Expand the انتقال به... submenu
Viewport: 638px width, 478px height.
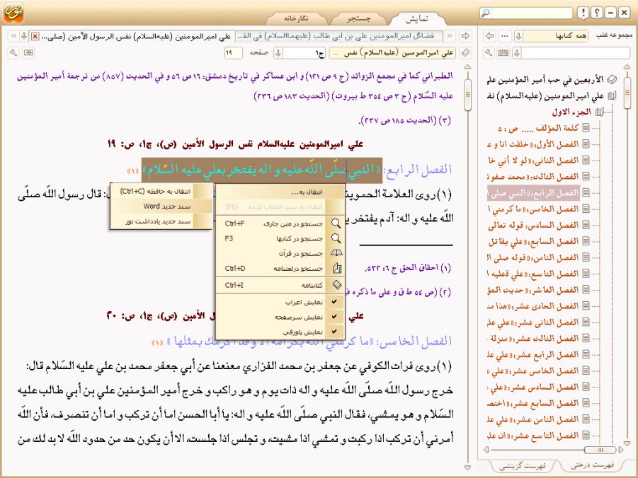280,192
